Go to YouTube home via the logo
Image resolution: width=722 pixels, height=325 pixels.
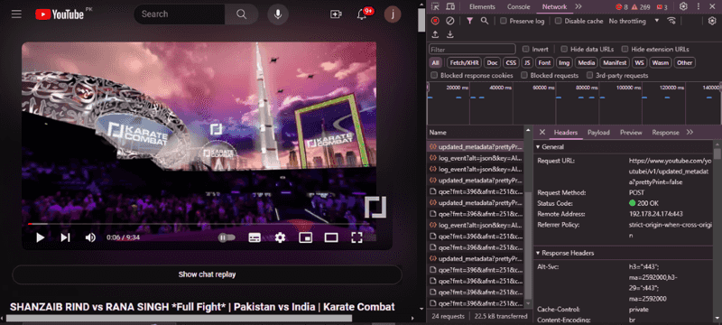(60, 14)
